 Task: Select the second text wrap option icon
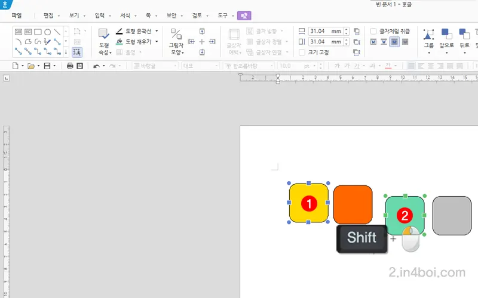pos(384,42)
